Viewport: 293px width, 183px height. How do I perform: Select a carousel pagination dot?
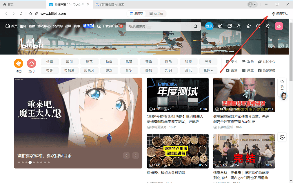pos(30,162)
